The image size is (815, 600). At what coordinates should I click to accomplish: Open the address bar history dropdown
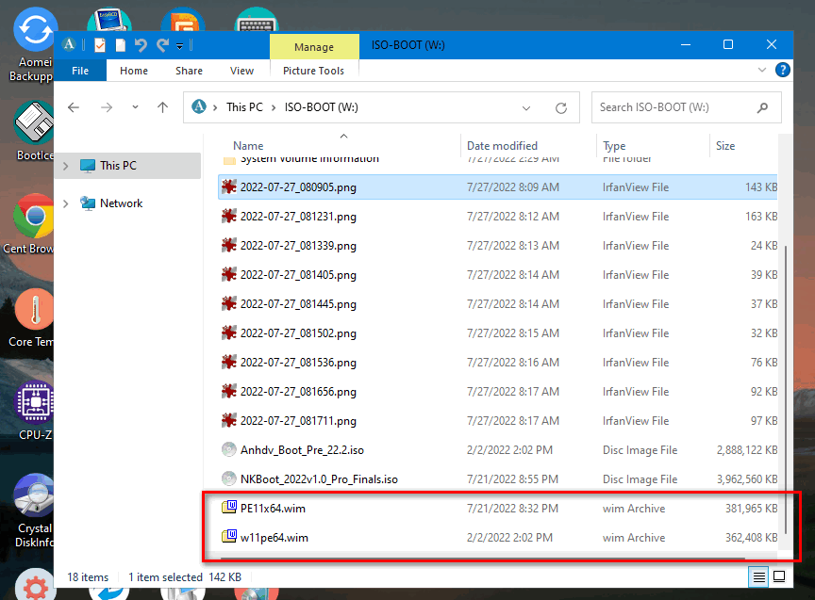coord(526,108)
